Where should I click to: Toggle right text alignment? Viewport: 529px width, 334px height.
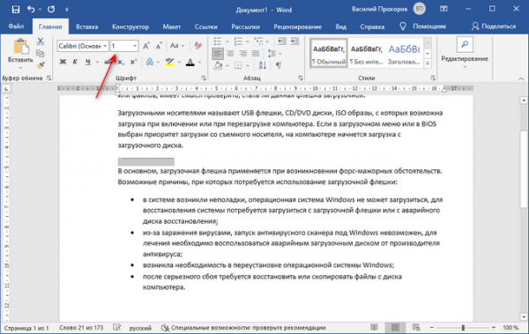pos(243,53)
